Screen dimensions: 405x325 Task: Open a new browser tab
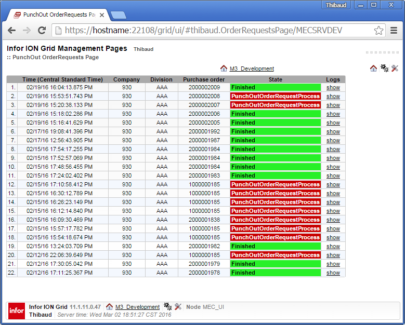(118, 15)
